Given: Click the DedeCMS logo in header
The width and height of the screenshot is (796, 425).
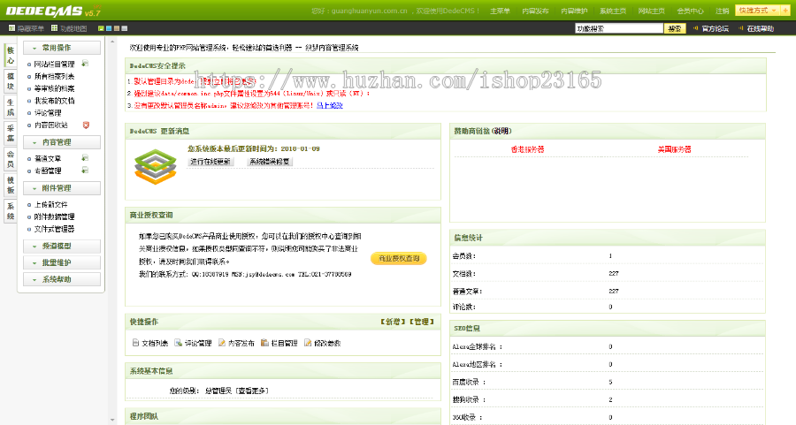Looking at the screenshot, I should 53,11.
